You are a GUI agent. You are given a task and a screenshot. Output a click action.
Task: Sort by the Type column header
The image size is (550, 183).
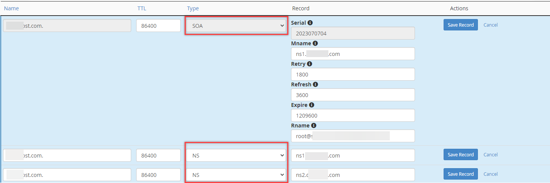tap(193, 8)
